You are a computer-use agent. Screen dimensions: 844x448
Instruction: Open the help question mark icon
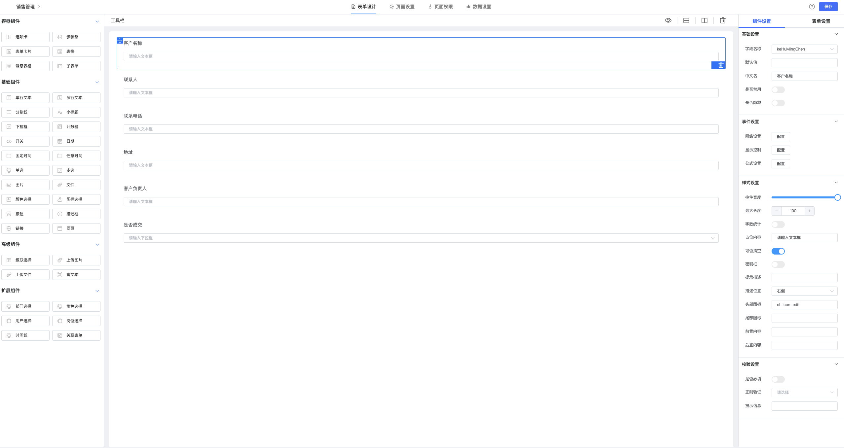812,7
